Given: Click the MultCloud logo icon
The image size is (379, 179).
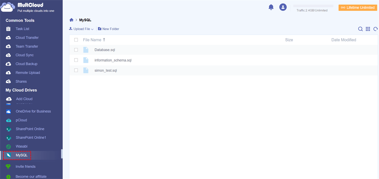Looking at the screenshot, I should tap(8, 7).
